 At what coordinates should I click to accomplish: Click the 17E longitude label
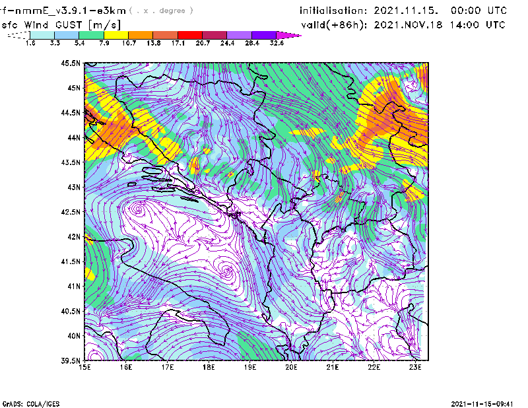point(168,367)
